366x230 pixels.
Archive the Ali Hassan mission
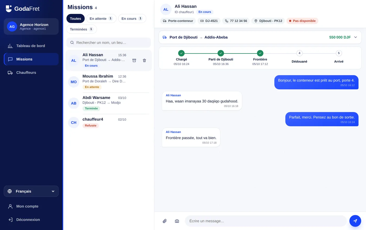point(134,60)
